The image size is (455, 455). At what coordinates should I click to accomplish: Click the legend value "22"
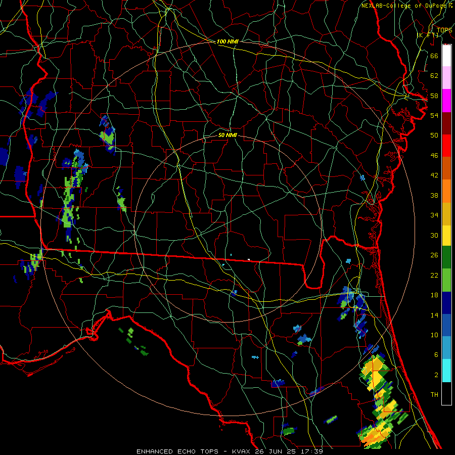(434, 275)
